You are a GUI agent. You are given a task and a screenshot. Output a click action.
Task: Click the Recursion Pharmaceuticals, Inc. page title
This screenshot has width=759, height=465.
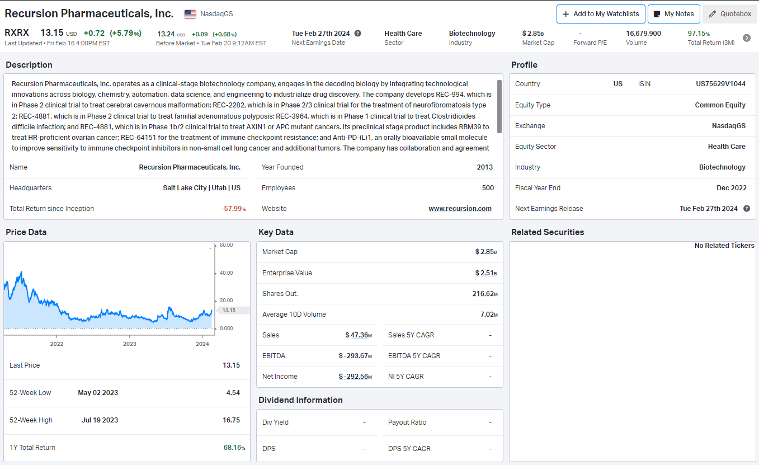pos(89,13)
